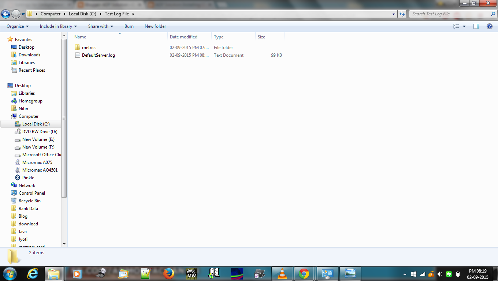
Task: Open Libraries under Favorites
Action: click(27, 63)
